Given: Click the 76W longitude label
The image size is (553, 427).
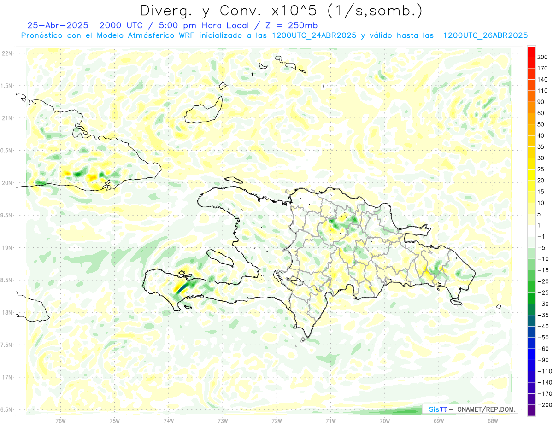Looking at the screenshot, I should pyautogui.click(x=60, y=420).
